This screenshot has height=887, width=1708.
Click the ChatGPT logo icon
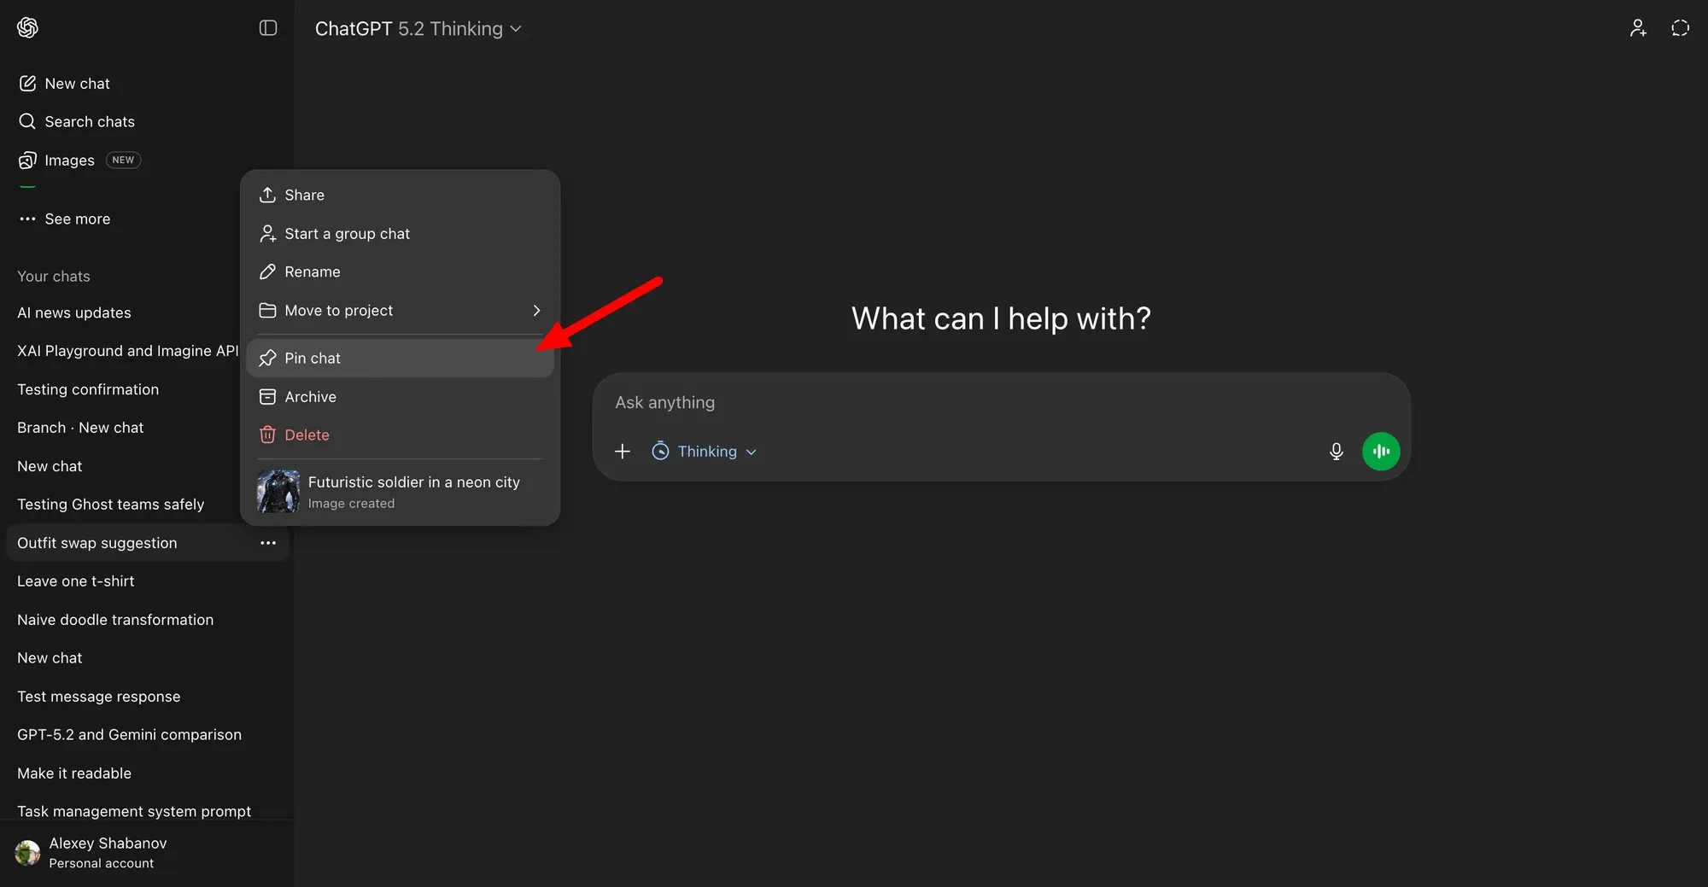point(27,28)
